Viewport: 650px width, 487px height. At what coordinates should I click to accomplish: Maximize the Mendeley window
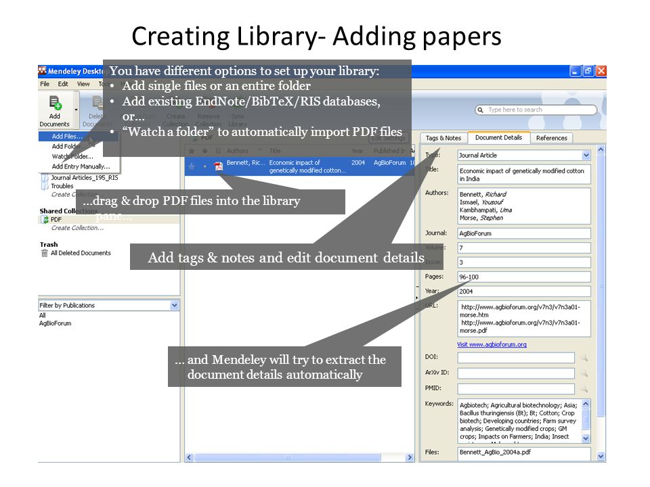[x=588, y=71]
